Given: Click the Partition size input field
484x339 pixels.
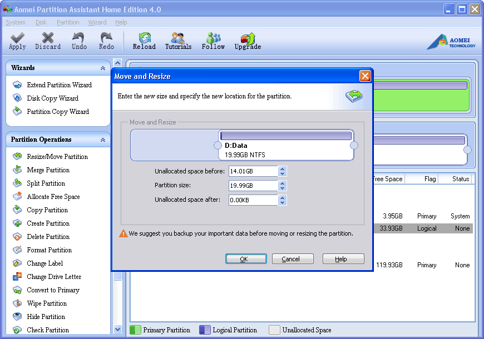Looking at the screenshot, I should click(x=253, y=186).
